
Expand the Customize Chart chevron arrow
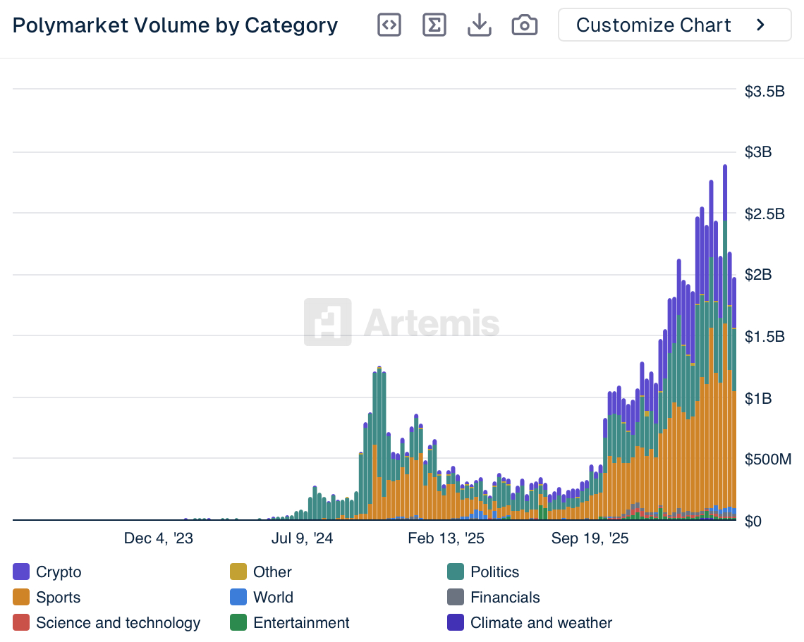[760, 25]
